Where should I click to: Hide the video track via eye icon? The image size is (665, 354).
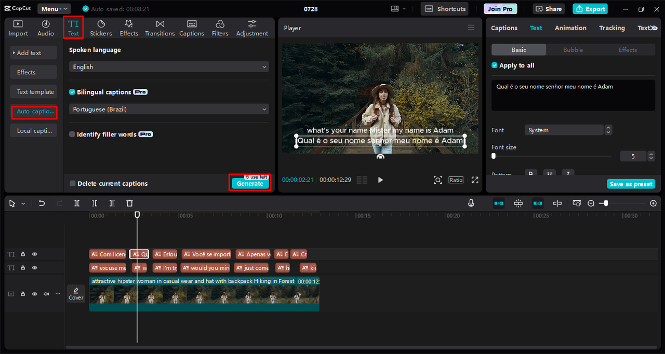(x=35, y=294)
